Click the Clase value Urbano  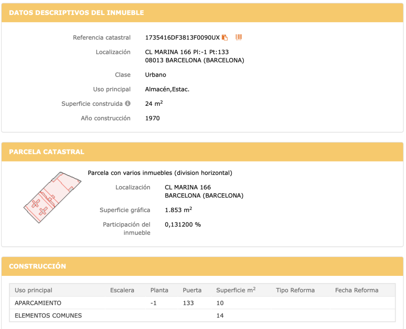(x=155, y=75)
